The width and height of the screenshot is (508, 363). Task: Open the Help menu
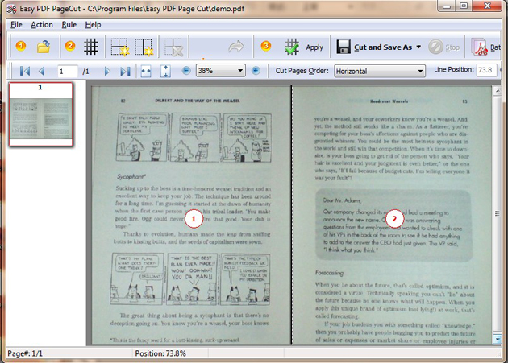pos(93,25)
